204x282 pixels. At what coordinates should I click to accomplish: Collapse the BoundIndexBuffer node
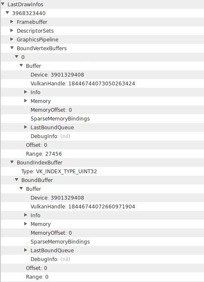click(12, 162)
